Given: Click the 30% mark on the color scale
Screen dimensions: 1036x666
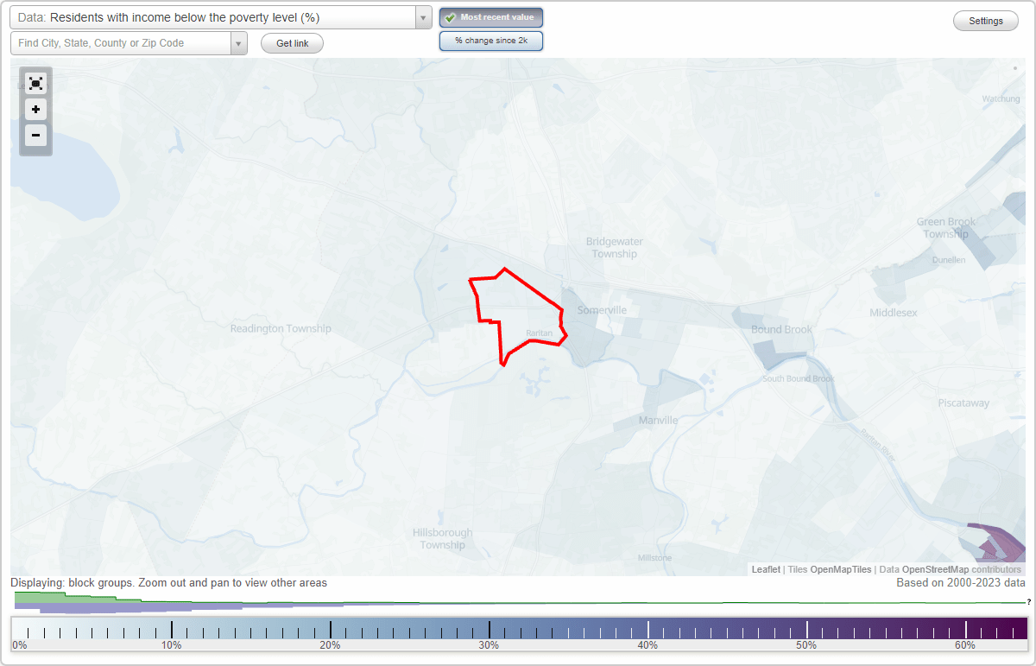Looking at the screenshot, I should pos(490,629).
